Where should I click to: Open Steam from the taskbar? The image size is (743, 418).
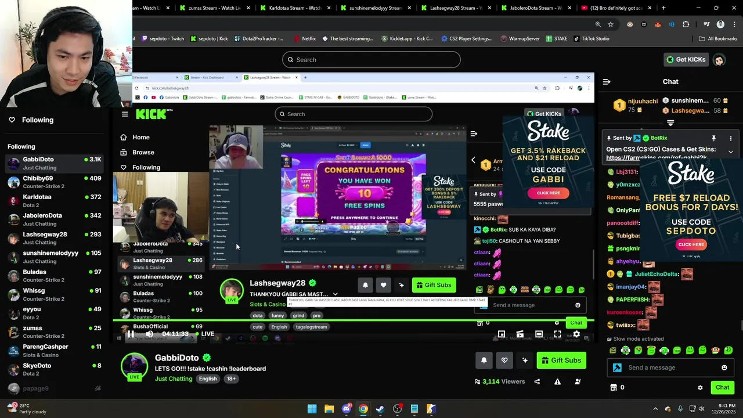(x=380, y=409)
